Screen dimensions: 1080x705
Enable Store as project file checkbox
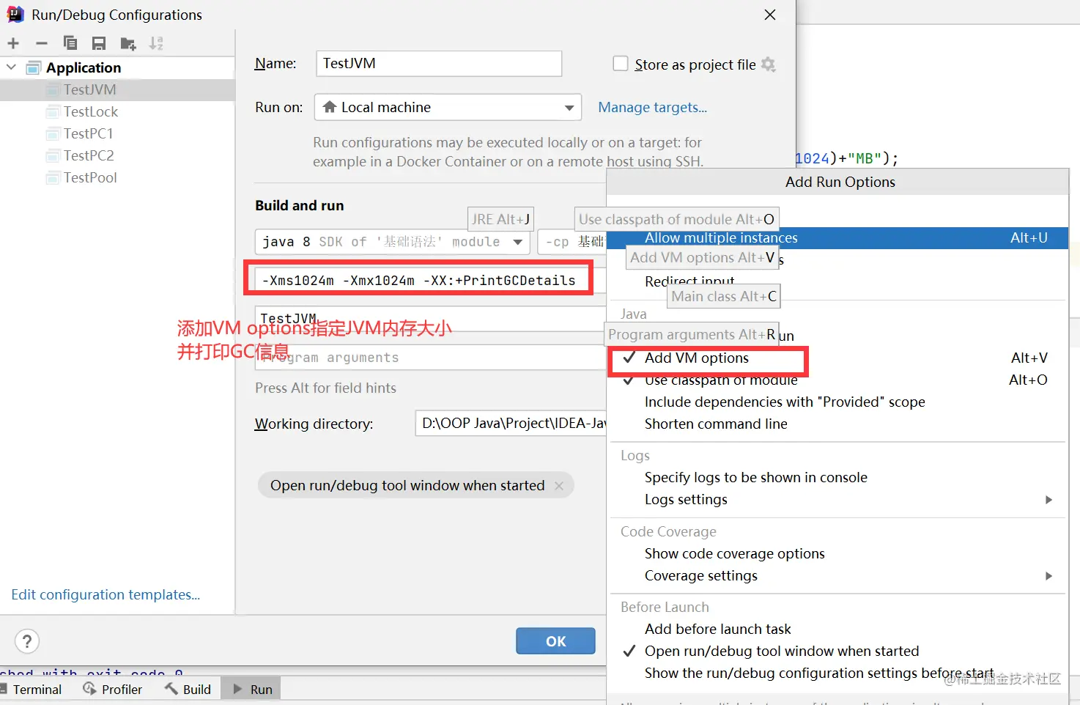tap(621, 64)
